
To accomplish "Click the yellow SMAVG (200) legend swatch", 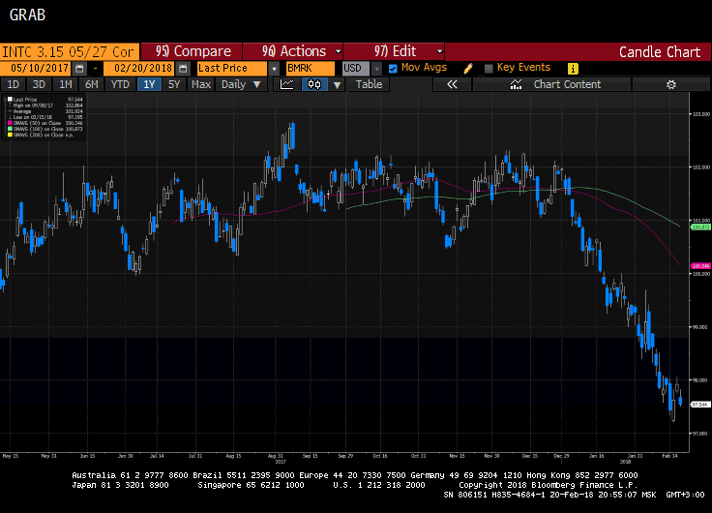I will pos(10,135).
